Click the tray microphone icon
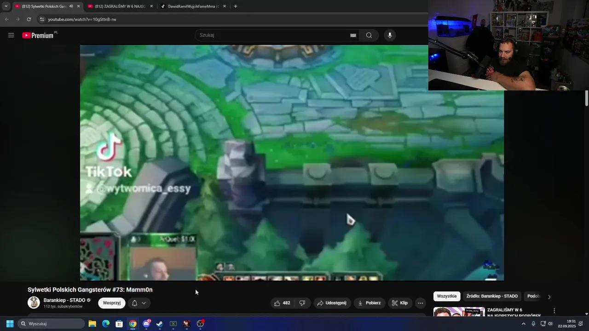This screenshot has height=331, width=589. 533,324
